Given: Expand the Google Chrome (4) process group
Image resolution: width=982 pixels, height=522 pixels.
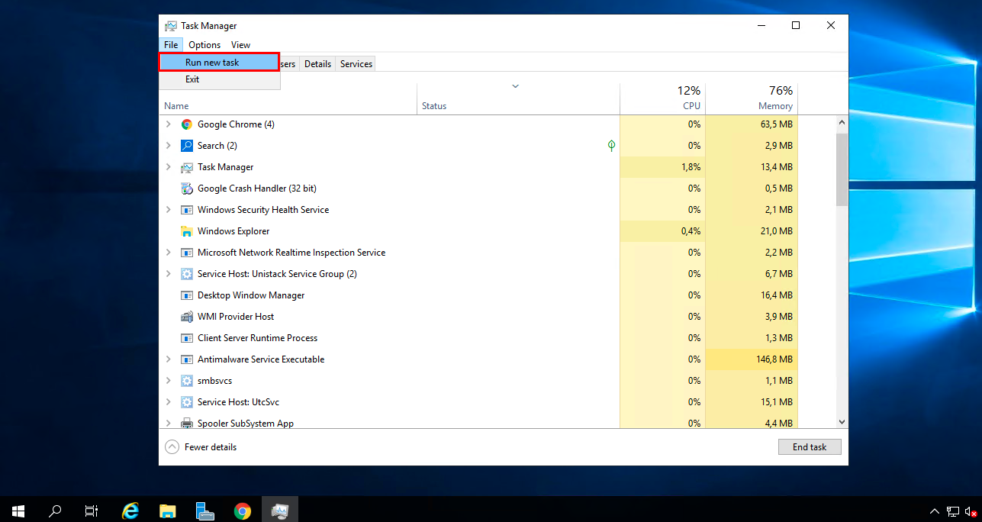Looking at the screenshot, I should (169, 124).
